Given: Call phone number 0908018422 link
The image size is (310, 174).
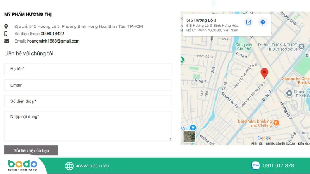Looking at the screenshot, I should coord(52,34).
